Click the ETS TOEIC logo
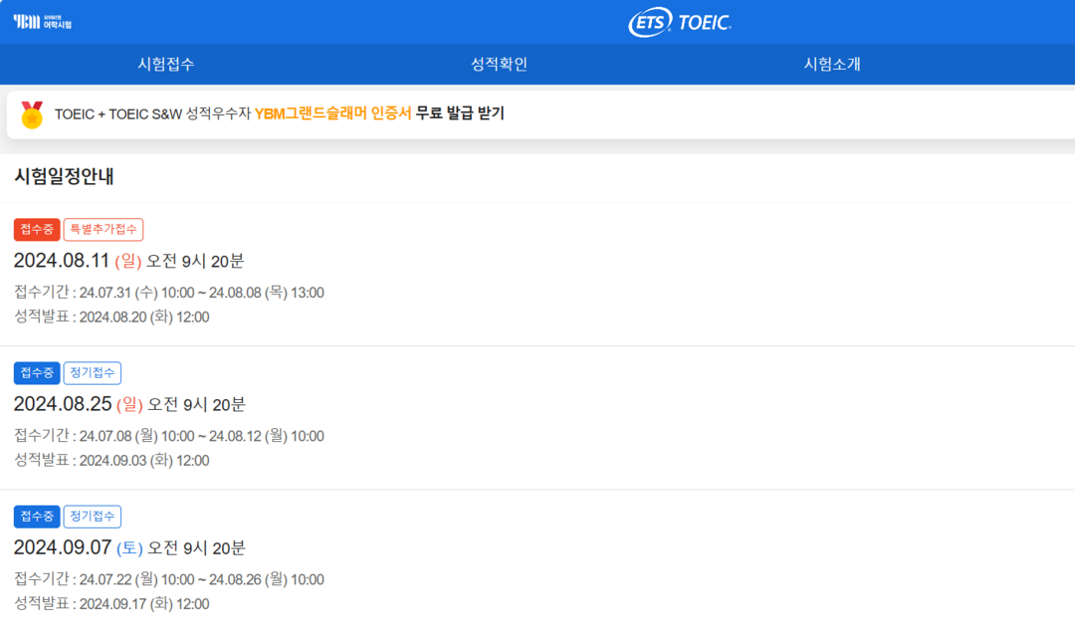Image resolution: width=1075 pixels, height=632 pixels. [680, 23]
